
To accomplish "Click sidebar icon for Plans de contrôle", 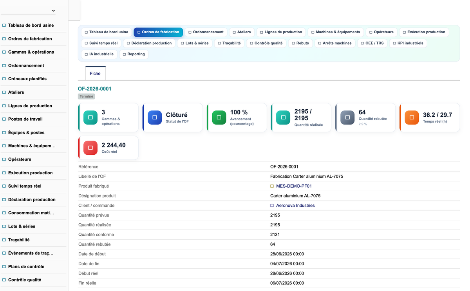I will click(4, 266).
